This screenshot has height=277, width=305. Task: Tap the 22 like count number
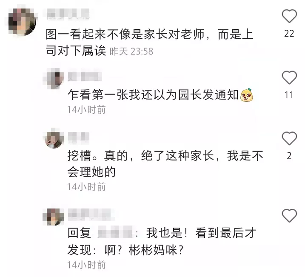[x=289, y=34]
